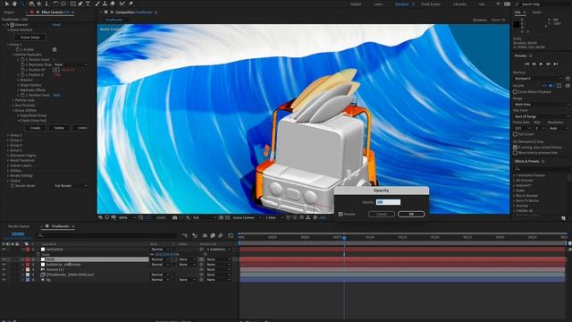The height and width of the screenshot is (322, 572).
Task: Toggle Preview checkbox in Opacity dialog
Action: point(341,215)
